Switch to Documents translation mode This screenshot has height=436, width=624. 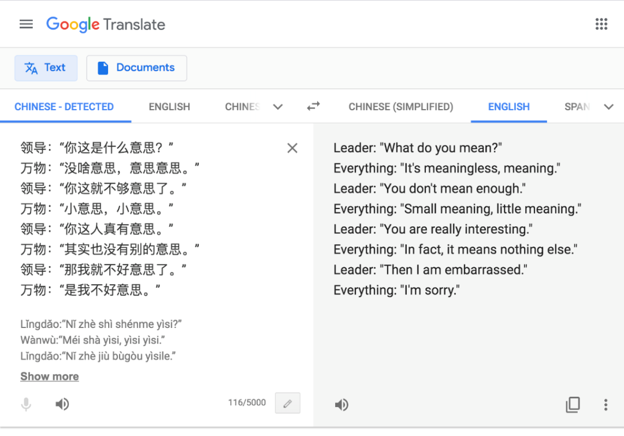pos(136,68)
